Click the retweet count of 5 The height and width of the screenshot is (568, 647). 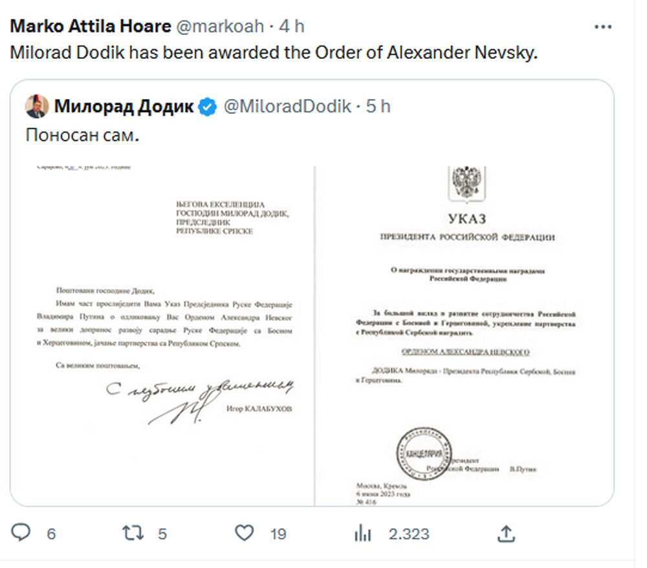(162, 534)
